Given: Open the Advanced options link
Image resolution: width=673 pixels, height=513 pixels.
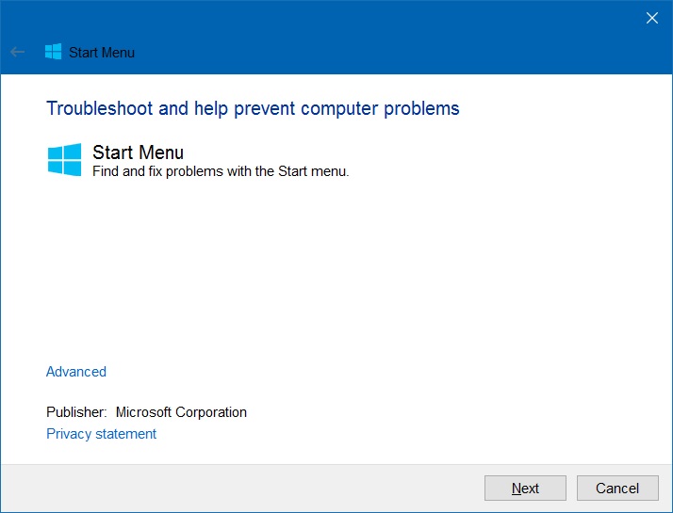Looking at the screenshot, I should point(76,372).
